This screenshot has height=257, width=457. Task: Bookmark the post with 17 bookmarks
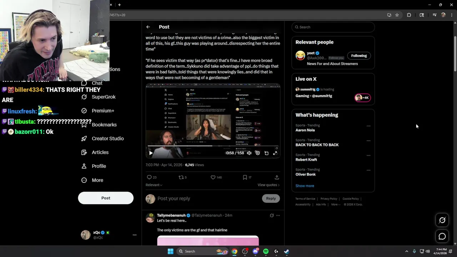point(247,177)
